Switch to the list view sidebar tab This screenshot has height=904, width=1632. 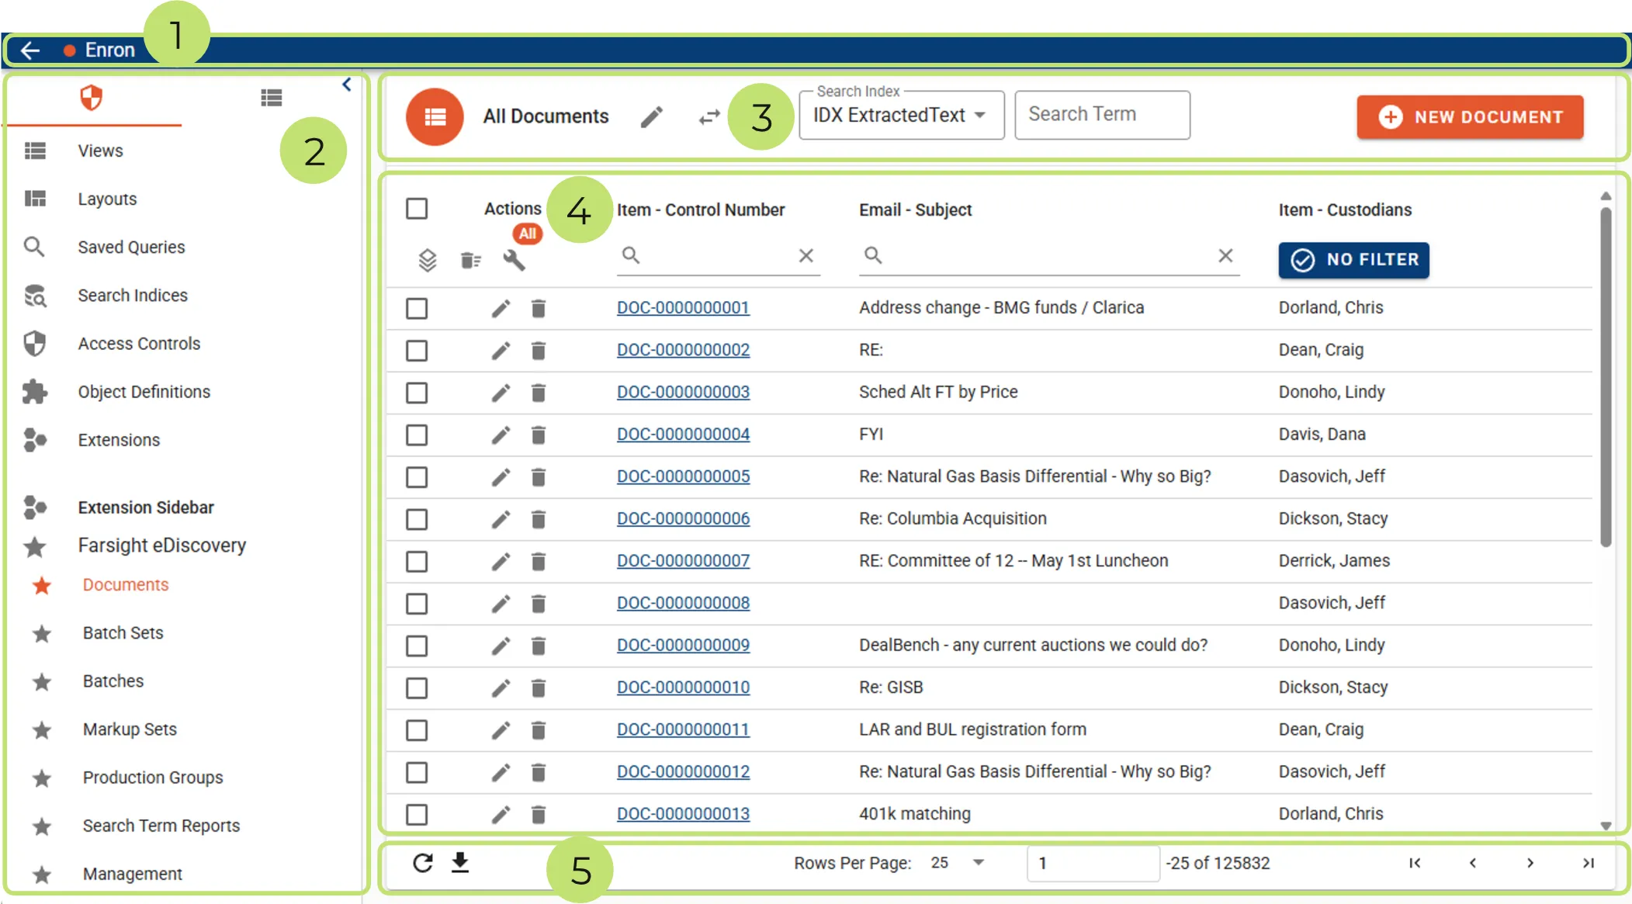click(271, 98)
